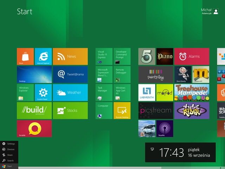
Task: Launch Visual Studio 11 Express
Action: (x=104, y=56)
